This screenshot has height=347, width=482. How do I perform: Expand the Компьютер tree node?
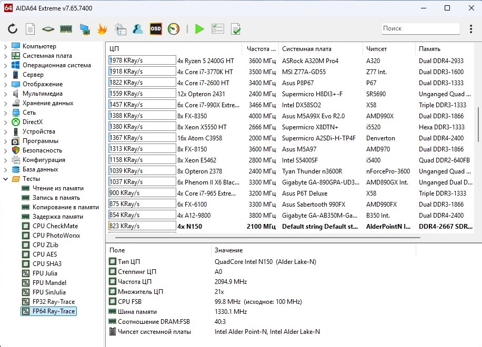pos(5,46)
